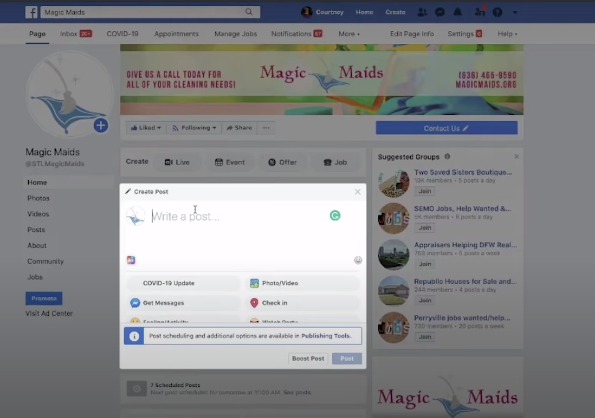Dismiss the Suggested Groups panel
This screenshot has width=595, height=418.
(517, 156)
